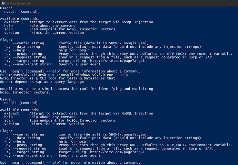
Task: Minimize the Windows PowerShell window
Action: pyautogui.click(x=230, y=3)
